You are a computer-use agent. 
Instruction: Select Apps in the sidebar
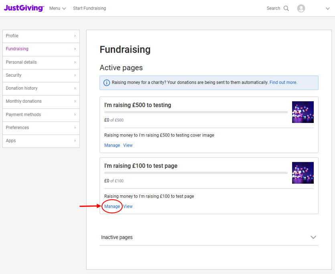click(x=10, y=141)
